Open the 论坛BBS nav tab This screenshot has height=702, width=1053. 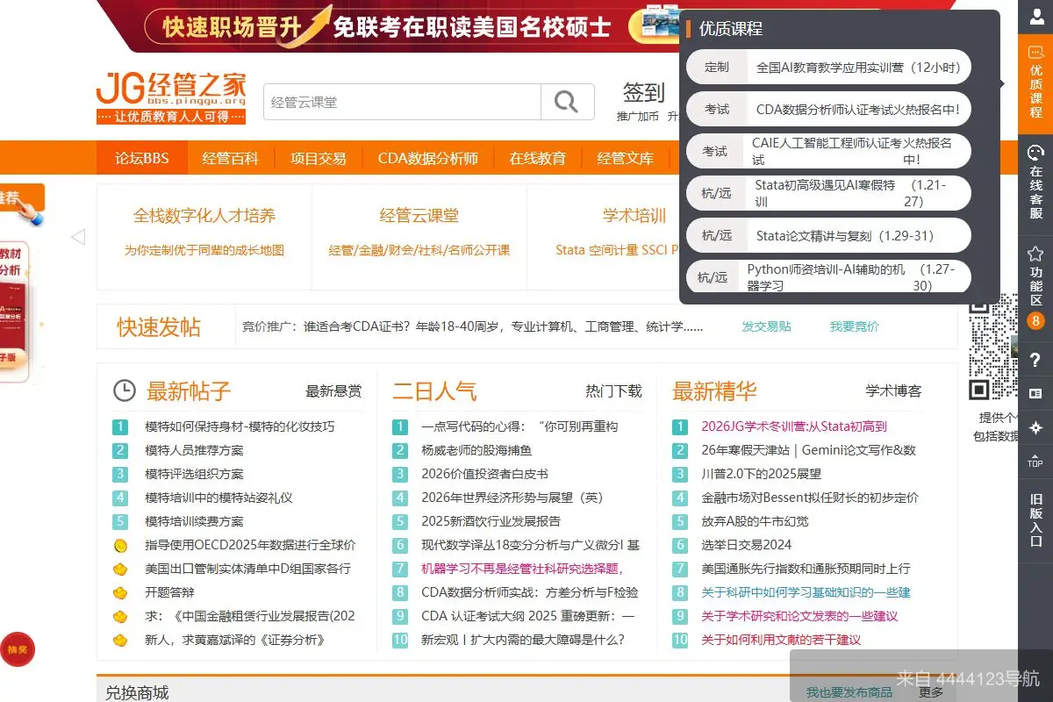(x=141, y=158)
